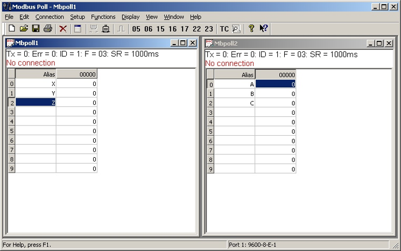Select row header 9 in Mbpoll1
The width and height of the screenshot is (401, 251).
point(11,168)
